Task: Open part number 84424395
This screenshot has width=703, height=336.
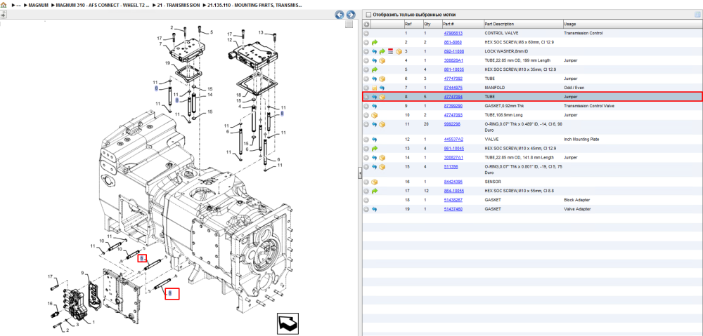Action: [453, 182]
